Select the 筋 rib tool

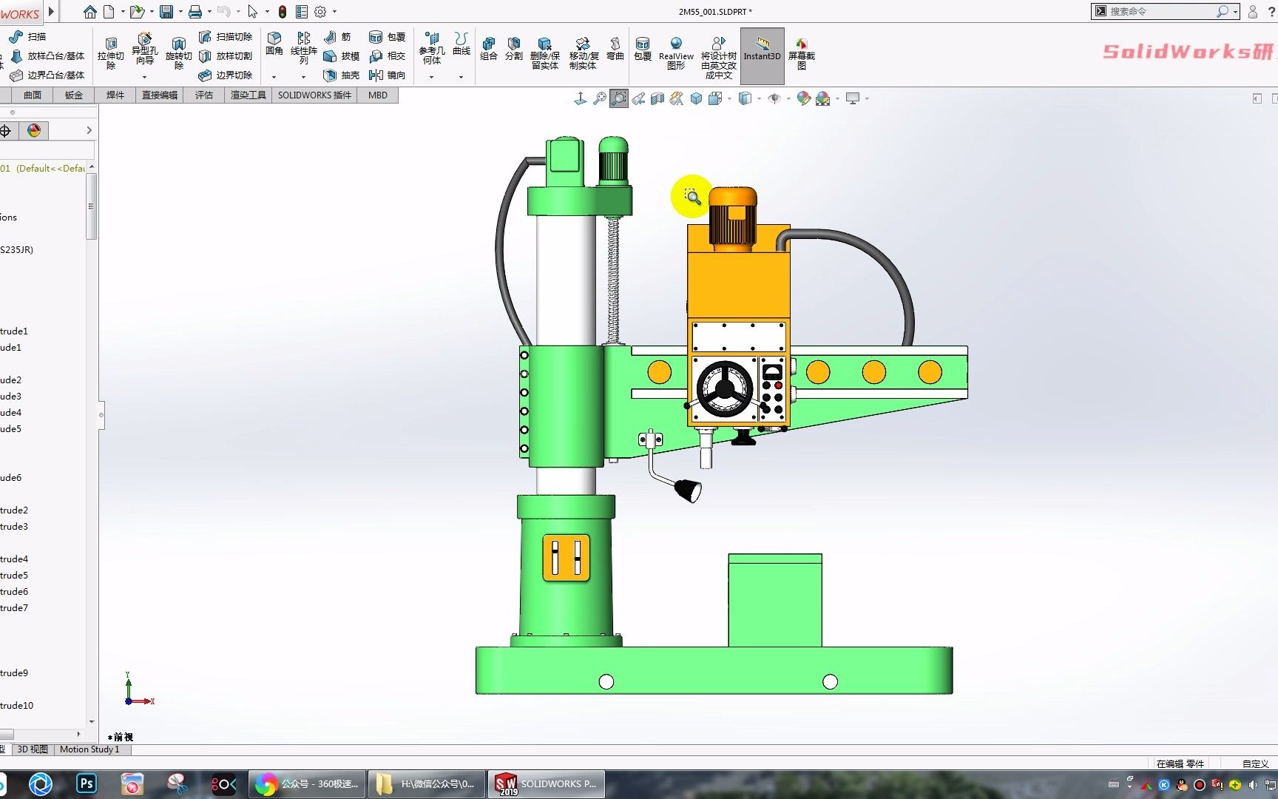click(x=337, y=36)
